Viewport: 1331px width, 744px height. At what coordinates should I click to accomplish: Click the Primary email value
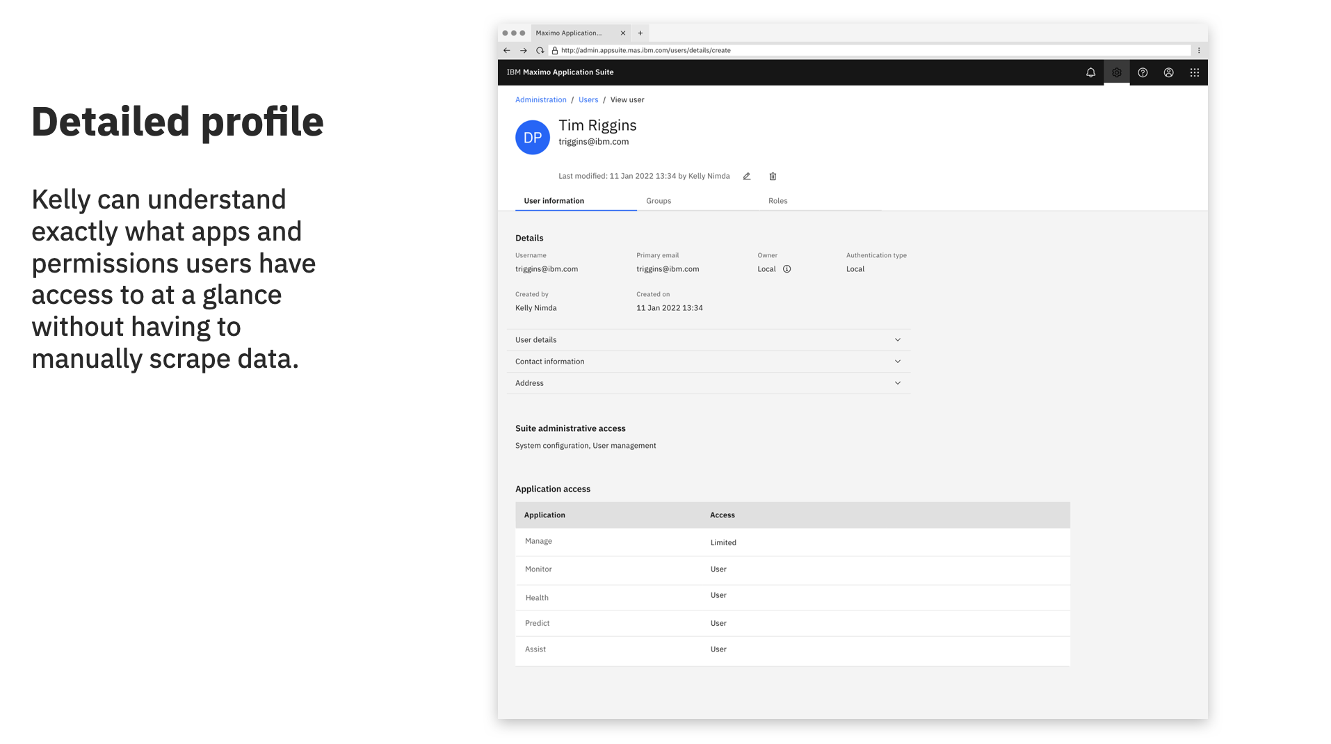point(667,269)
